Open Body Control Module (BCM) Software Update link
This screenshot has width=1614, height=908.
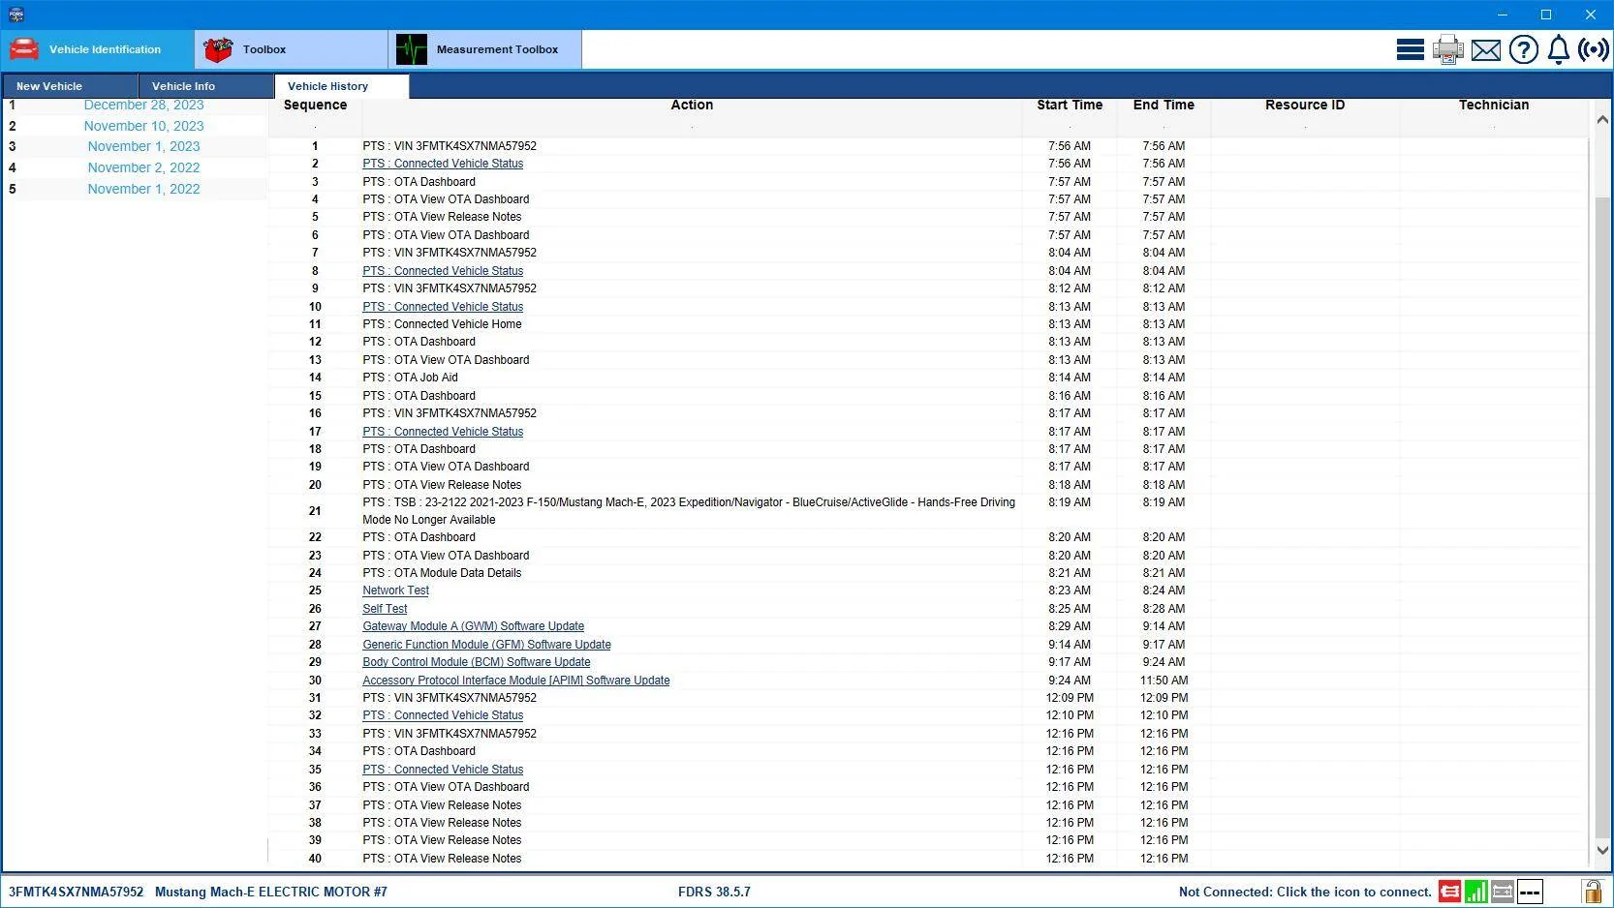(x=476, y=662)
